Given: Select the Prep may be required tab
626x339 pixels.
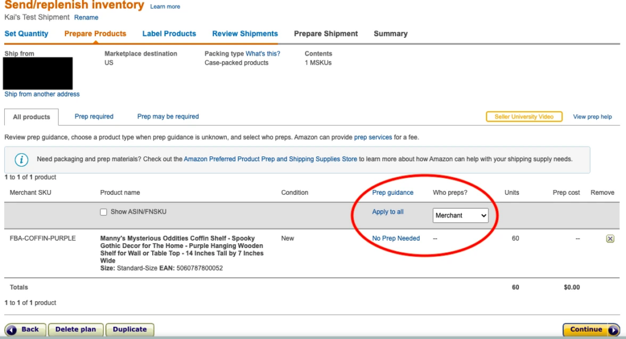Looking at the screenshot, I should click(168, 116).
